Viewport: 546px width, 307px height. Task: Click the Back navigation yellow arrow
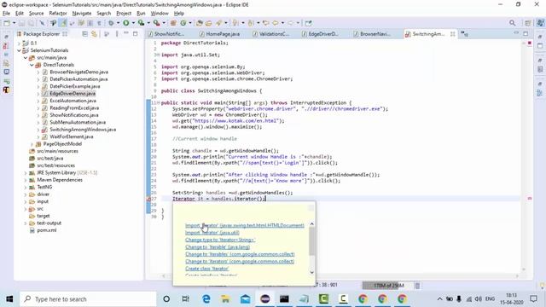tap(275, 23)
